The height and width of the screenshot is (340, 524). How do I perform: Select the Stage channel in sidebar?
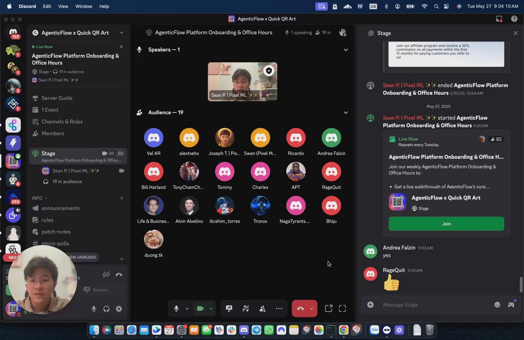tap(78, 156)
